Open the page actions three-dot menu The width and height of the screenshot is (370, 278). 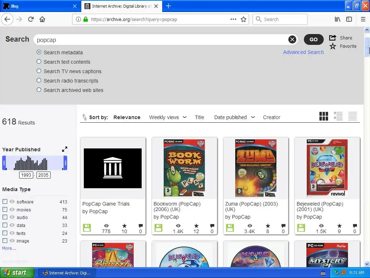pos(233,20)
